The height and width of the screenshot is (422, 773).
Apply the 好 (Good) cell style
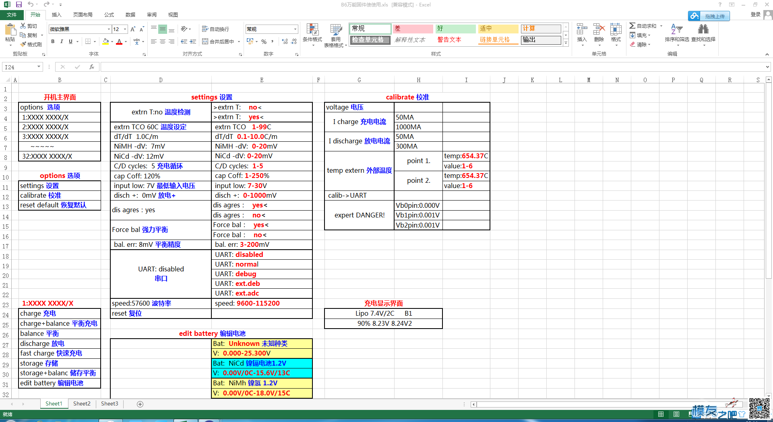click(x=455, y=29)
